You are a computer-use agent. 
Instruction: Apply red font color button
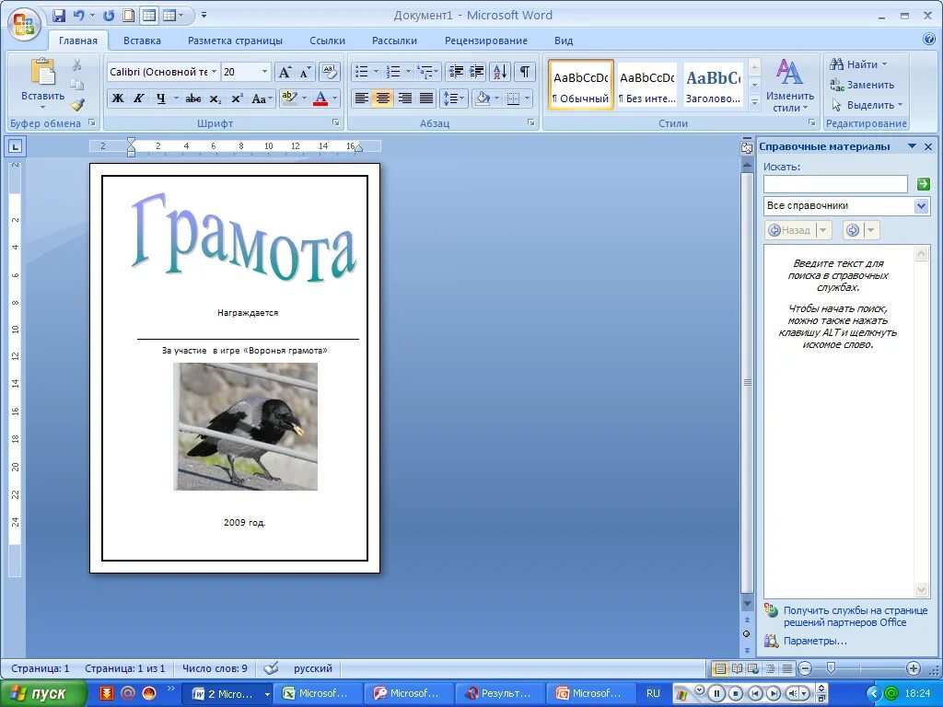coord(320,98)
